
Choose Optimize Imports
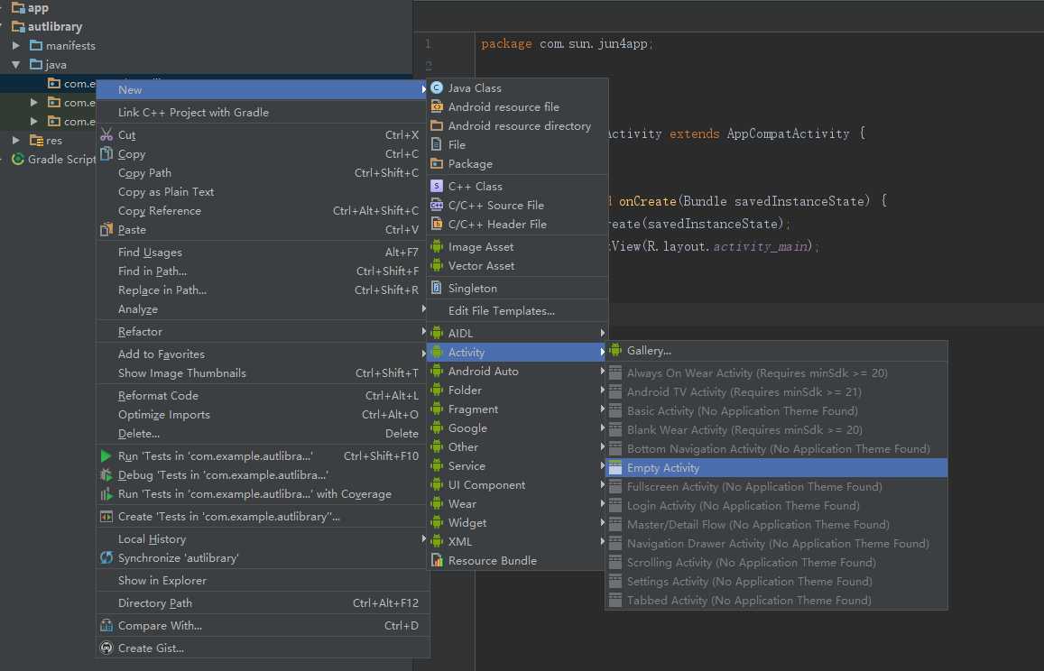[263, 415]
